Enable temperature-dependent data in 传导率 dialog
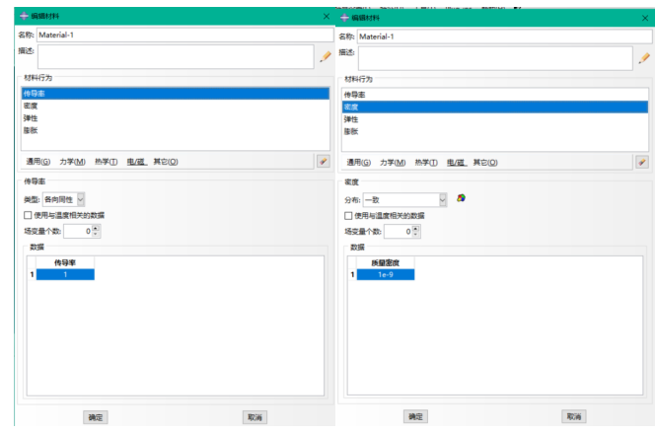Screen dimensions: 656x433 [x=28, y=215]
